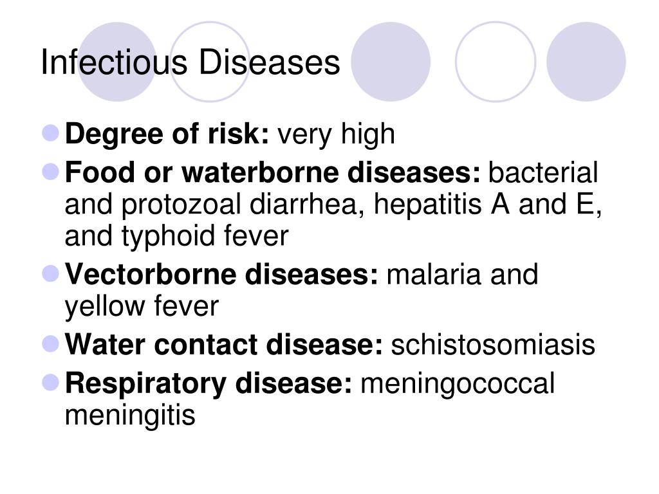Click the text 'yellow fever'
This screenshot has height=494, width=659.
pos(142,306)
